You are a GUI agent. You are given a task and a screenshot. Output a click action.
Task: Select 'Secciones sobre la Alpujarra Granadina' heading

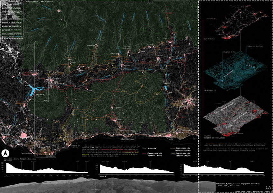pyautogui.click(x=20, y=159)
